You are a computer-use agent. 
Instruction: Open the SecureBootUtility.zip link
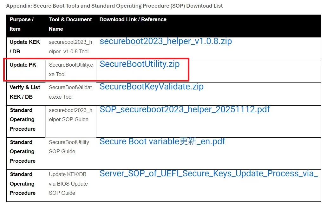point(140,64)
